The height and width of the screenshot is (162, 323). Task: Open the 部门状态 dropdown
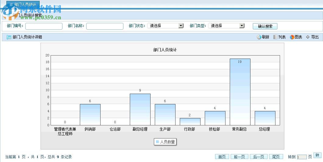(x=165, y=26)
